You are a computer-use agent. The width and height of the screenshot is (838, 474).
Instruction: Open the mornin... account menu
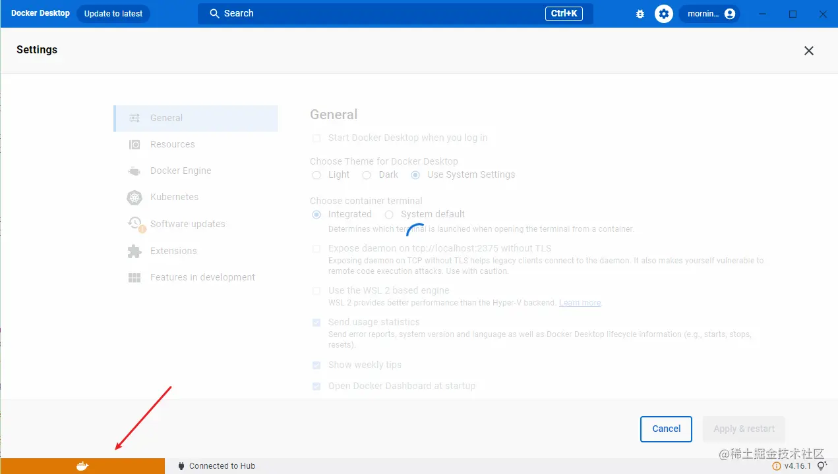click(x=709, y=14)
